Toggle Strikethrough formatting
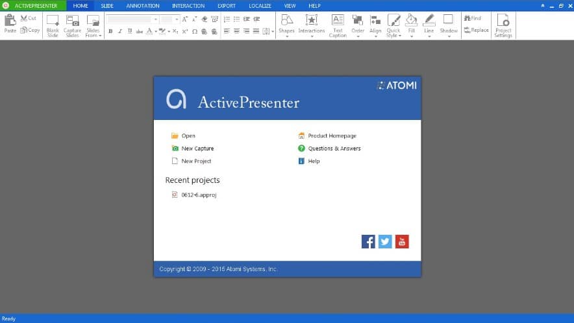The image size is (574, 323). 140,32
